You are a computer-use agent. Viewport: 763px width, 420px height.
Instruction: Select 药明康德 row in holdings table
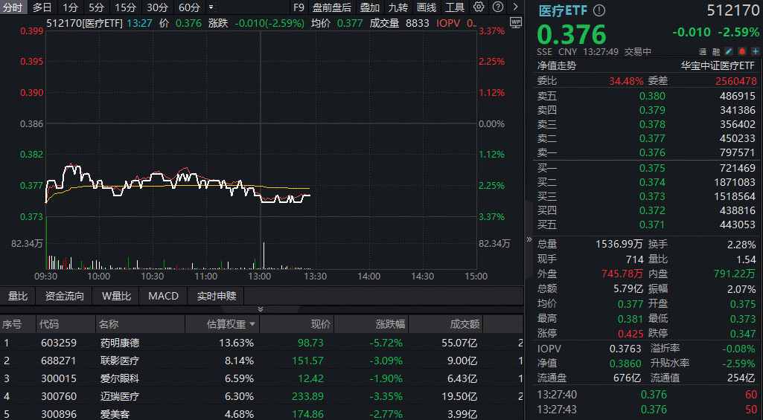(119, 343)
